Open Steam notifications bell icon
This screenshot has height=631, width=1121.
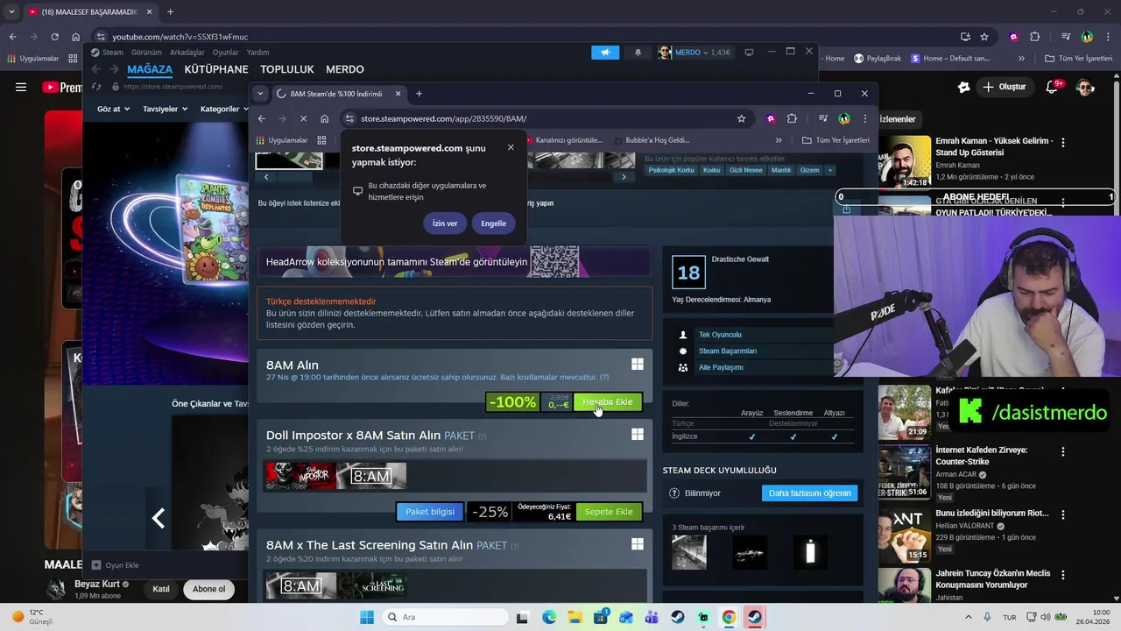click(638, 53)
